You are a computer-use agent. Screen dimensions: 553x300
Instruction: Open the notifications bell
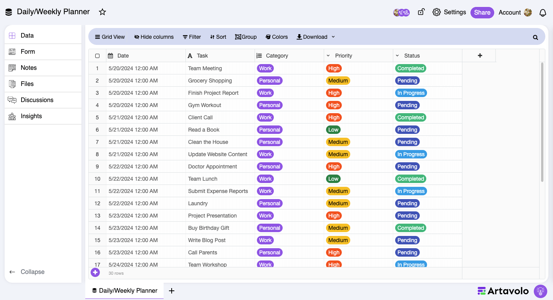543,13
